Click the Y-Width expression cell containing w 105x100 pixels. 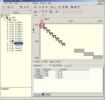[x=49, y=78]
